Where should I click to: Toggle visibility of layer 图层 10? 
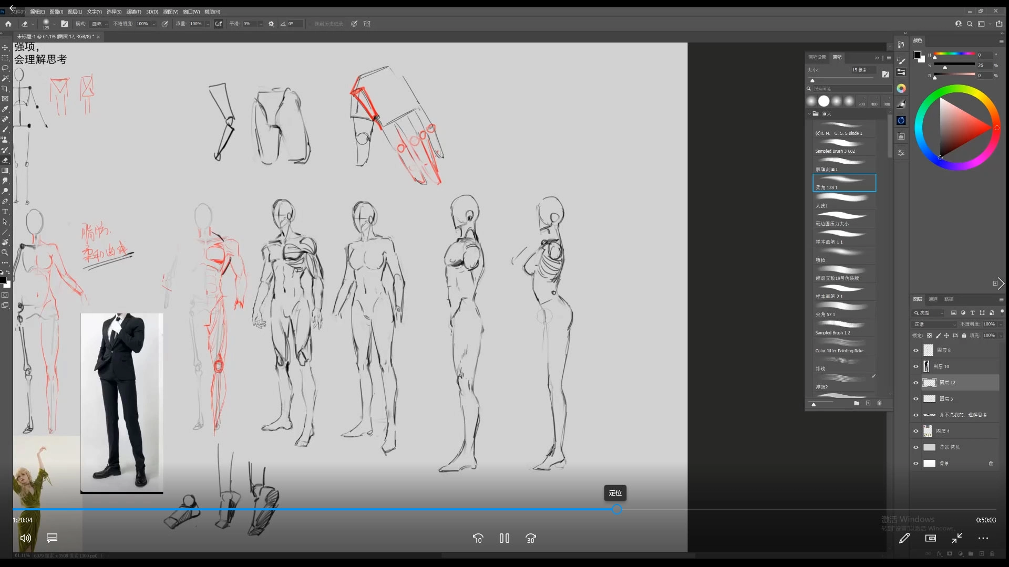916,366
